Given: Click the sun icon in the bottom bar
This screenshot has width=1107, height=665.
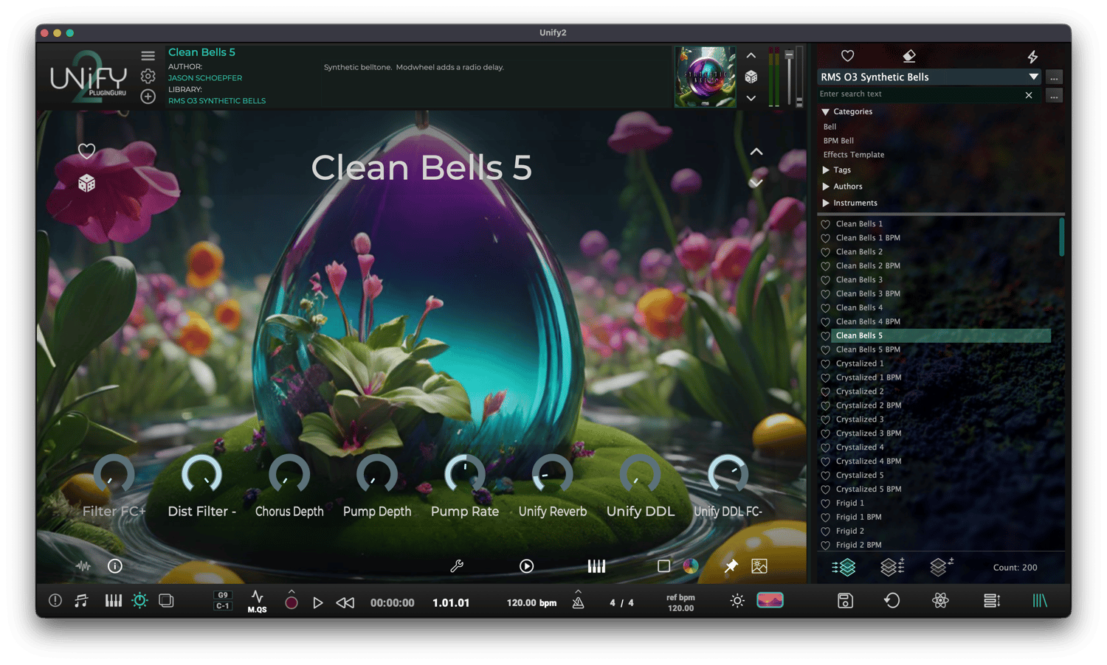Looking at the screenshot, I should (x=737, y=601).
